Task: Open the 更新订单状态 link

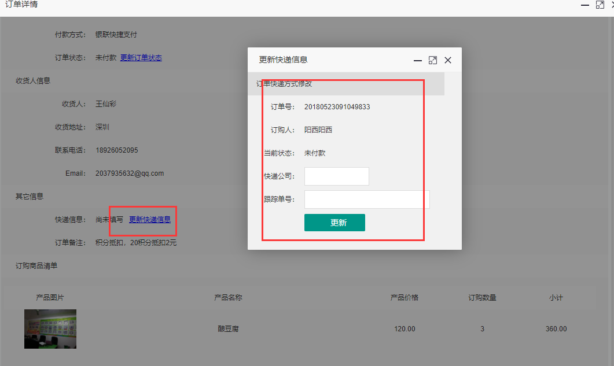Action: point(141,58)
